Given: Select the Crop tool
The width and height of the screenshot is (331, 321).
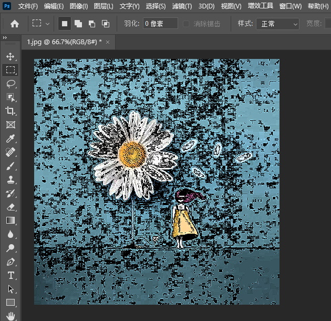Looking at the screenshot, I should point(11,111).
